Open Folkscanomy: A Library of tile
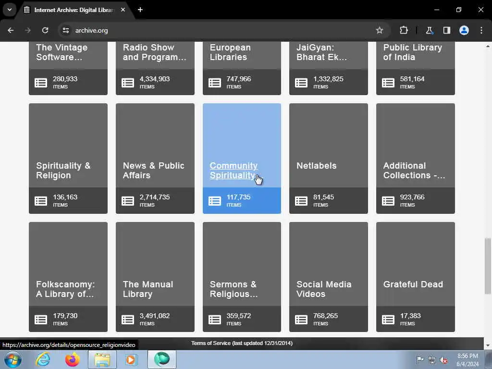 pos(68,277)
